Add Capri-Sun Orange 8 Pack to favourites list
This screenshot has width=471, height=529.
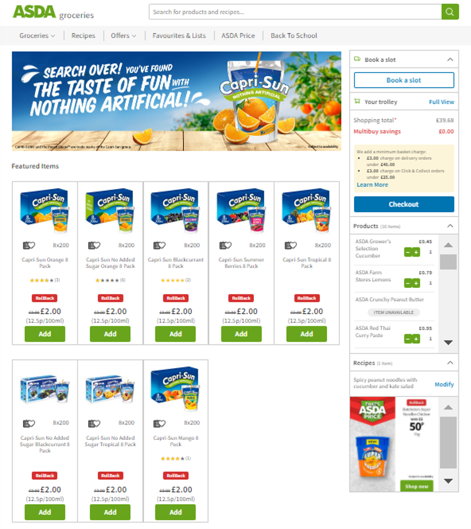coord(29,245)
